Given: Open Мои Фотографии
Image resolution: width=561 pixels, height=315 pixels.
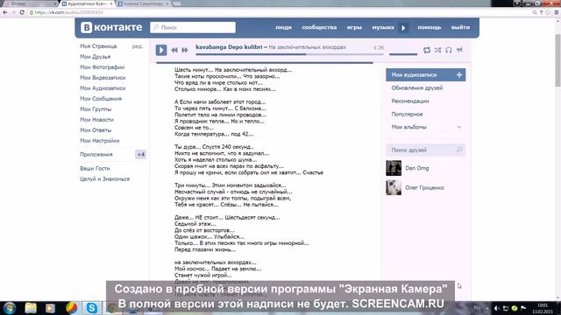Looking at the screenshot, I should point(103,67).
